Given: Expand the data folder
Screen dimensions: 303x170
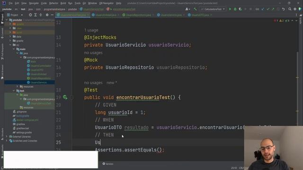Looking at the screenshot, I should [x=10, y=36].
